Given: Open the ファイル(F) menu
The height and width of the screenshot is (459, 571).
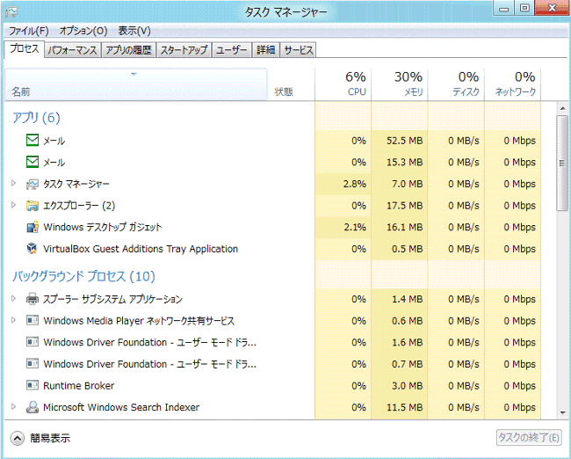Looking at the screenshot, I should pos(28,31).
